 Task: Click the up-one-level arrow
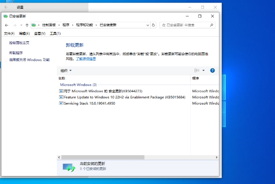[27, 25]
